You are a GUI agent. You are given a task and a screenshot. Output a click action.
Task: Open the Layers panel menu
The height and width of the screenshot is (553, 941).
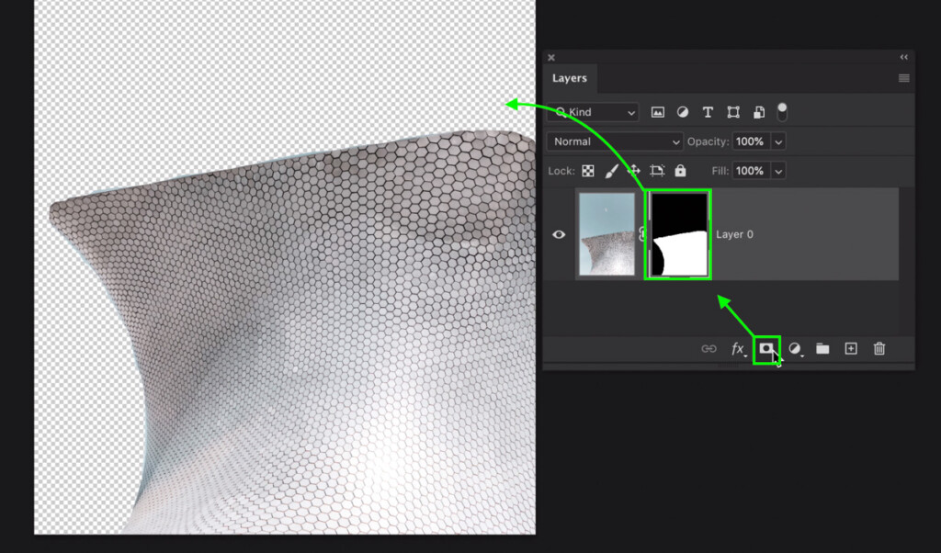(903, 78)
